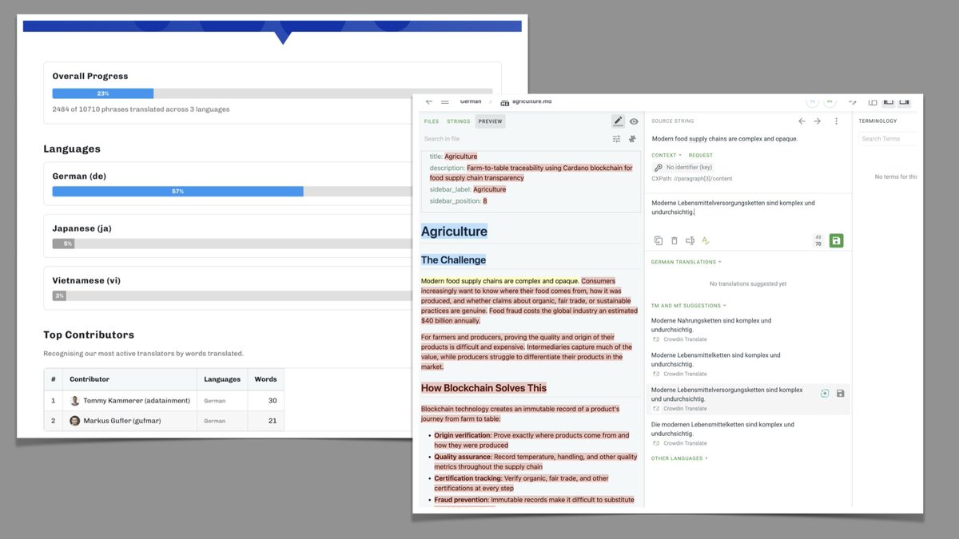Toggle the eye preview visibility icon
The image size is (959, 539).
pyautogui.click(x=634, y=121)
